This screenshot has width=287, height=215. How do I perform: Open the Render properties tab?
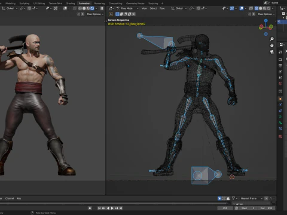point(280,59)
